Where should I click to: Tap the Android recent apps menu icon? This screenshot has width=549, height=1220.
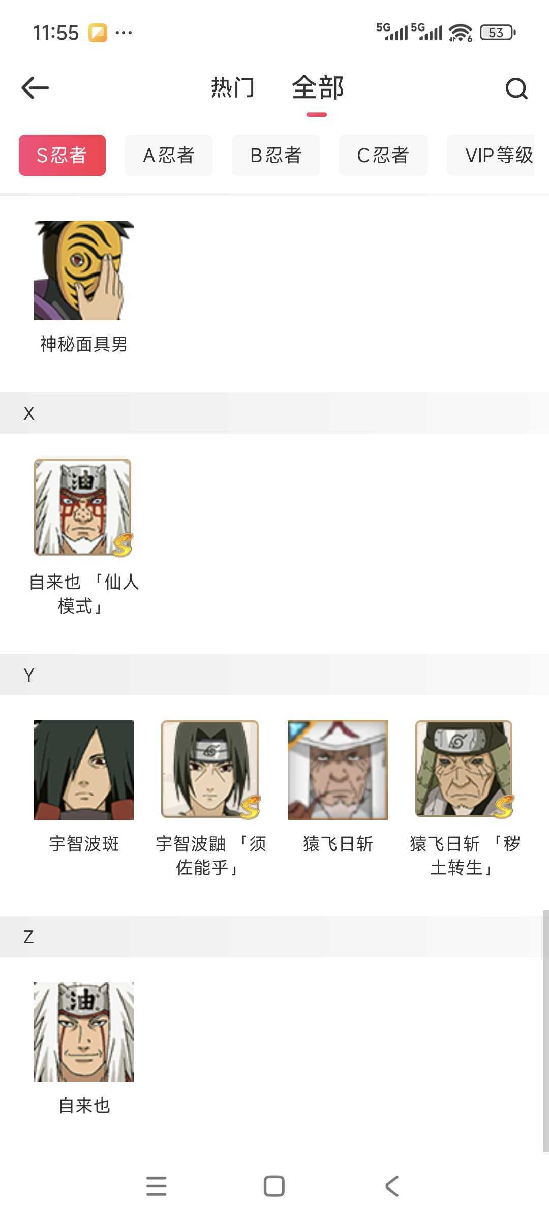point(156,1186)
